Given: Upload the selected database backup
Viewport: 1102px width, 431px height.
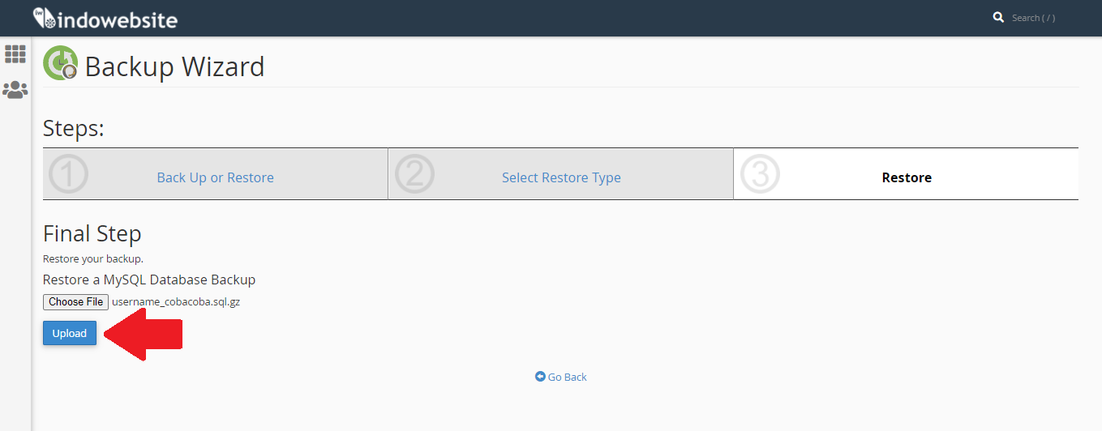Looking at the screenshot, I should (70, 333).
